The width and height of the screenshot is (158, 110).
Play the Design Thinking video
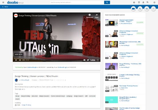pyautogui.click(x=16, y=60)
